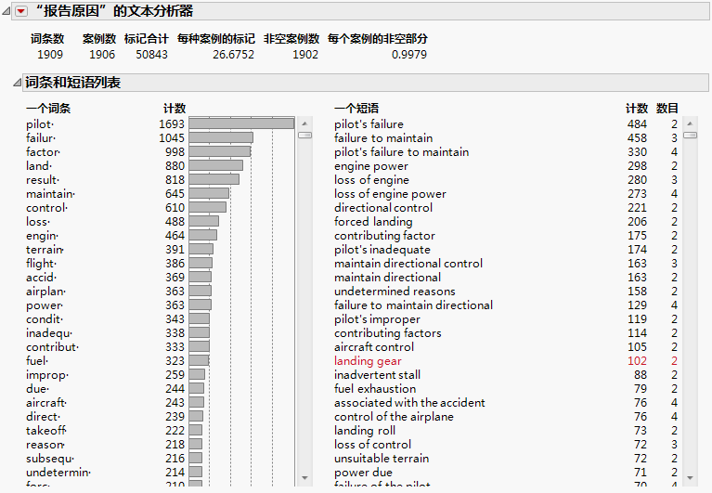The height and width of the screenshot is (493, 712).
Task: Select the phrase 'forced landing'
Action: pyautogui.click(x=373, y=222)
